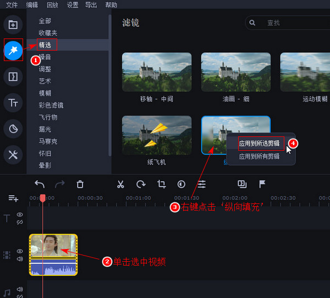This screenshot has height=298, width=330.
Task: Open the 文件 menu
Action: 12,5
